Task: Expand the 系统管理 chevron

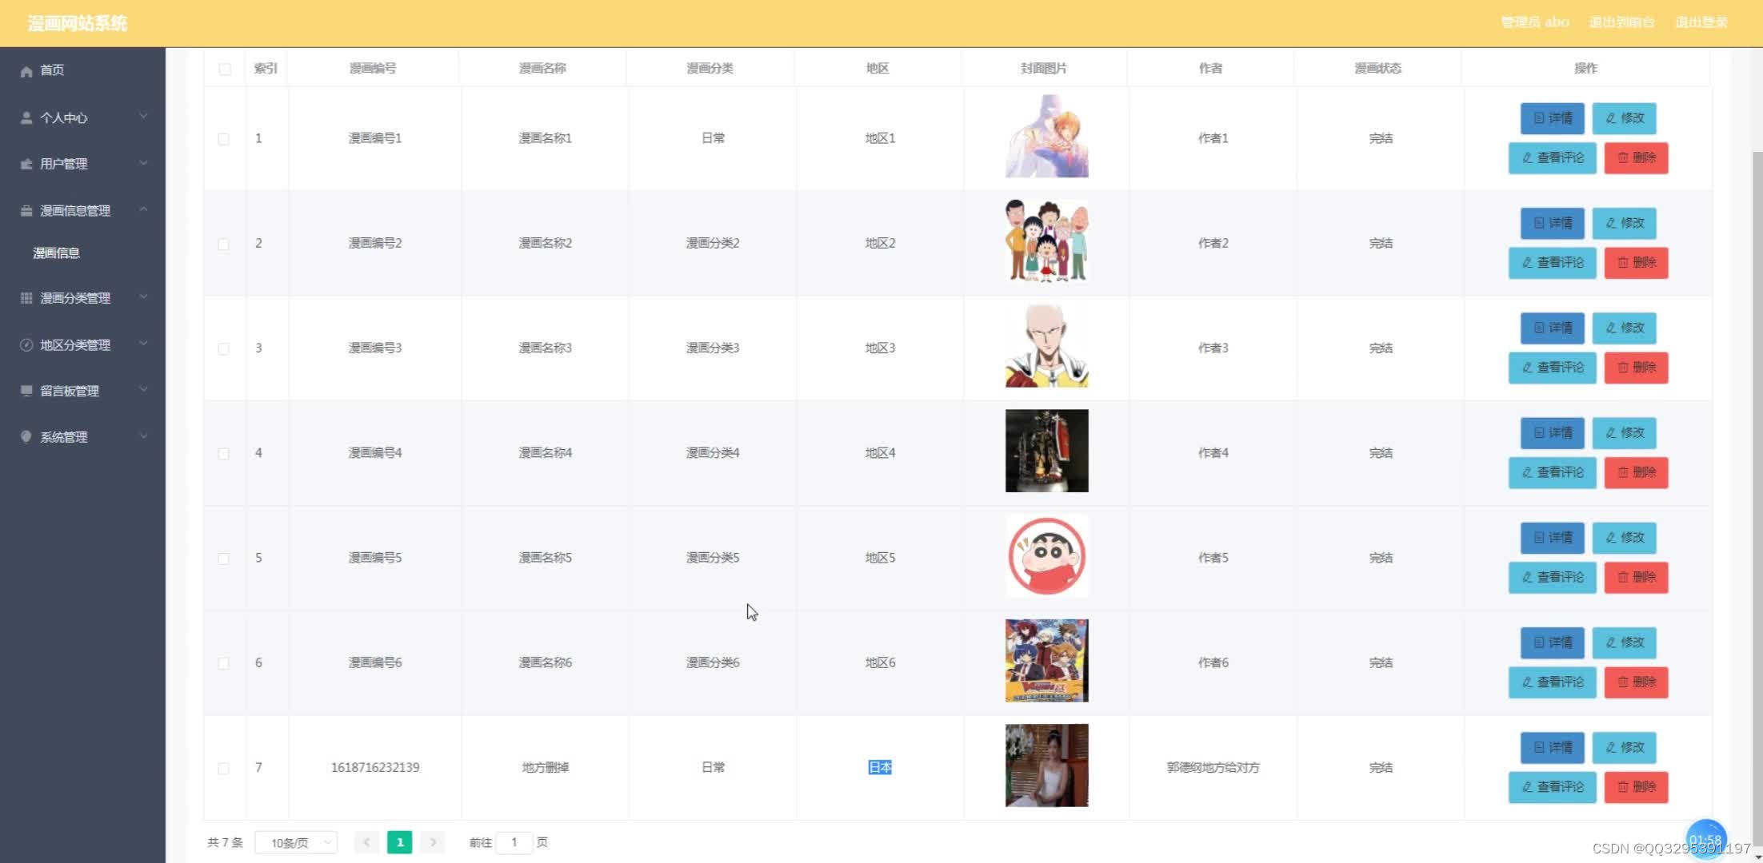Action: click(x=143, y=436)
